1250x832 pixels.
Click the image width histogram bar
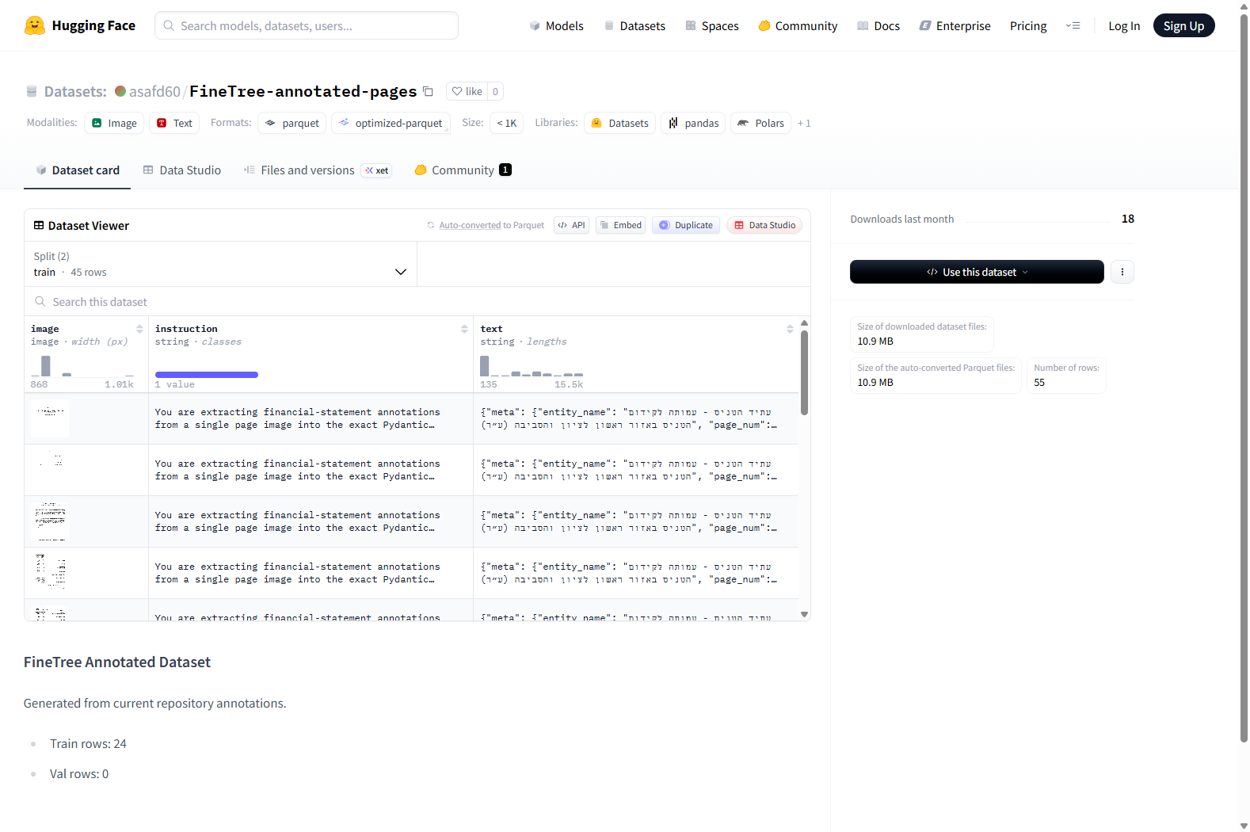(x=46, y=366)
